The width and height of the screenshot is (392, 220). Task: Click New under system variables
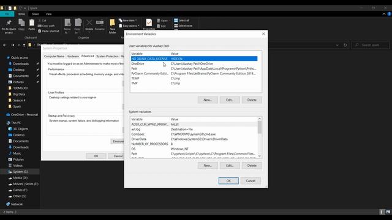(208, 166)
